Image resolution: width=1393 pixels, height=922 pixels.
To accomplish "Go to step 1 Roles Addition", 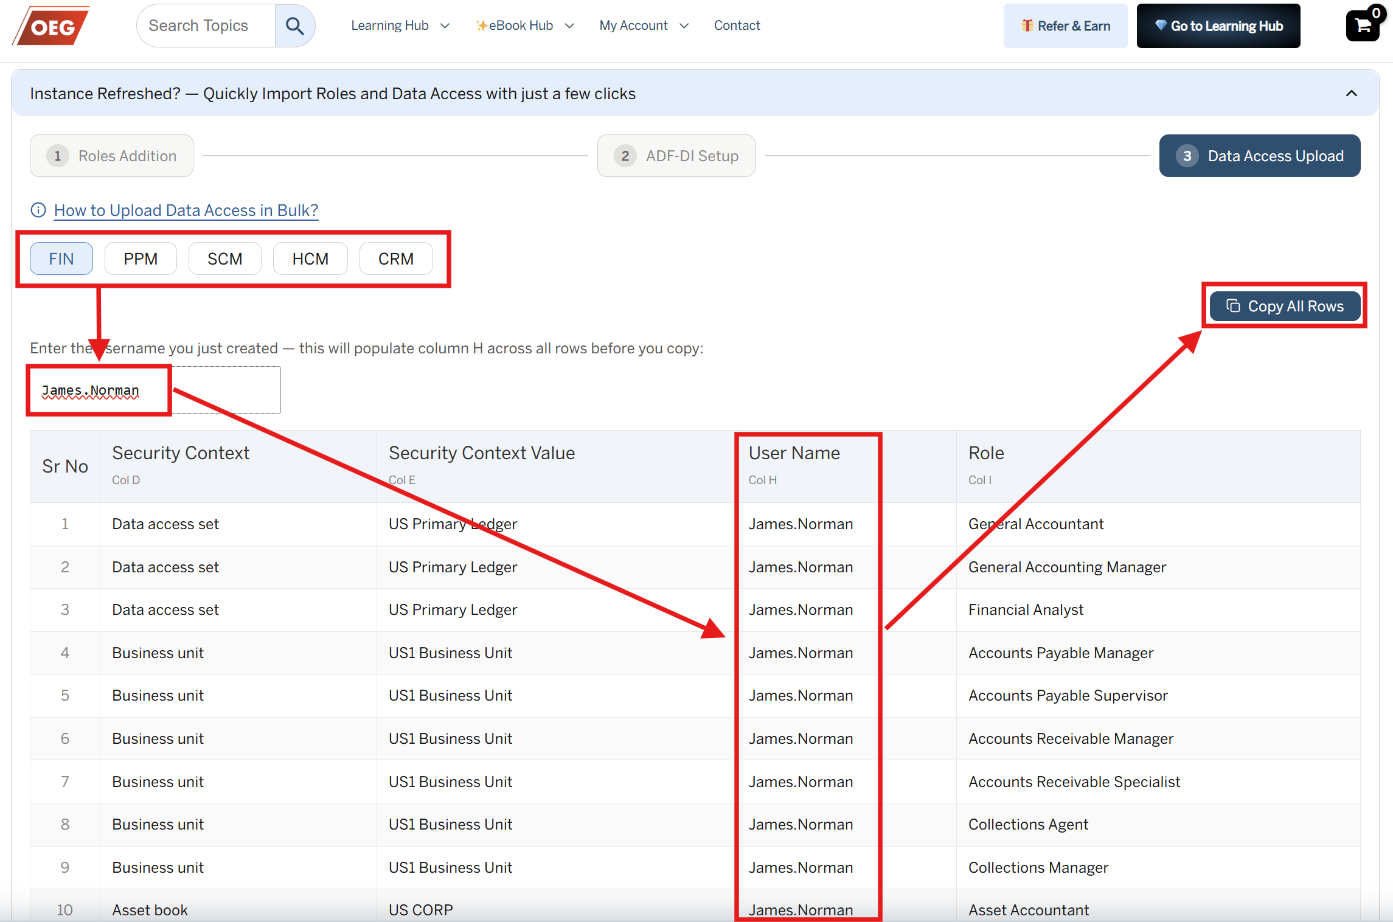I will coord(112,156).
